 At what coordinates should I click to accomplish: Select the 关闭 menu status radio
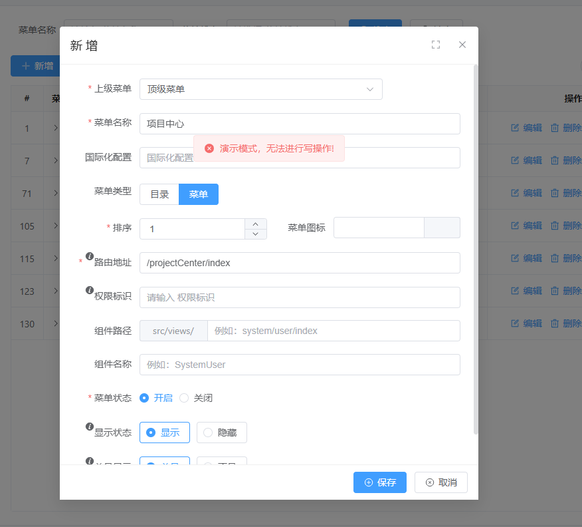(x=184, y=398)
